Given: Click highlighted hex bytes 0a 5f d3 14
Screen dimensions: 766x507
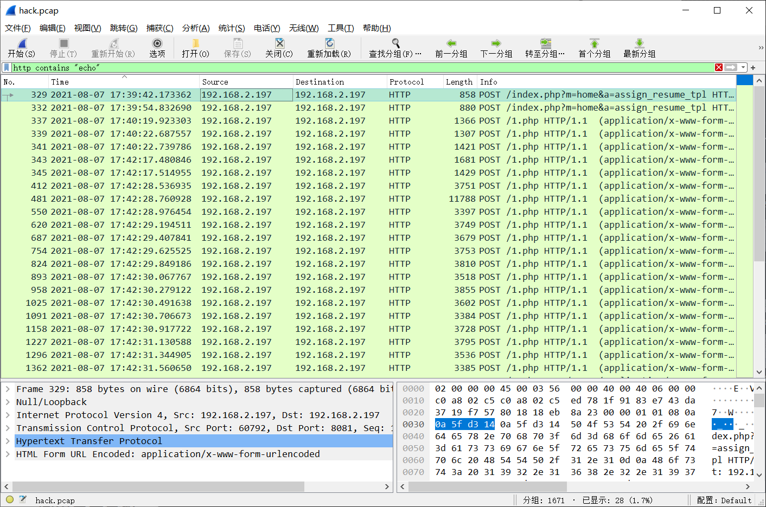Looking at the screenshot, I should click(465, 424).
